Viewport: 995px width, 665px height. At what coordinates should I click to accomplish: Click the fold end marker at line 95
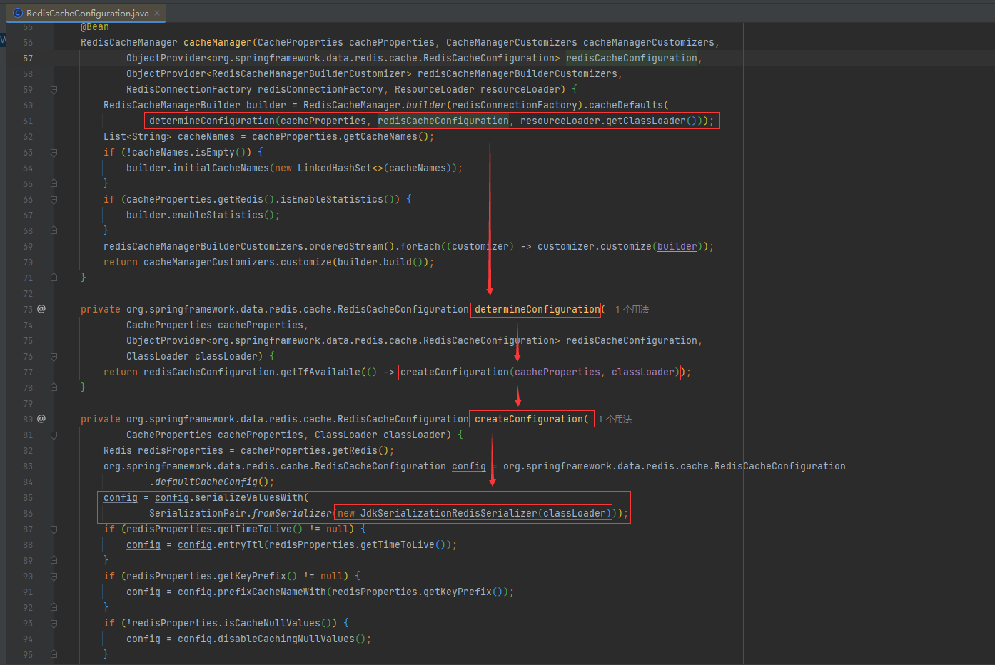tap(54, 654)
